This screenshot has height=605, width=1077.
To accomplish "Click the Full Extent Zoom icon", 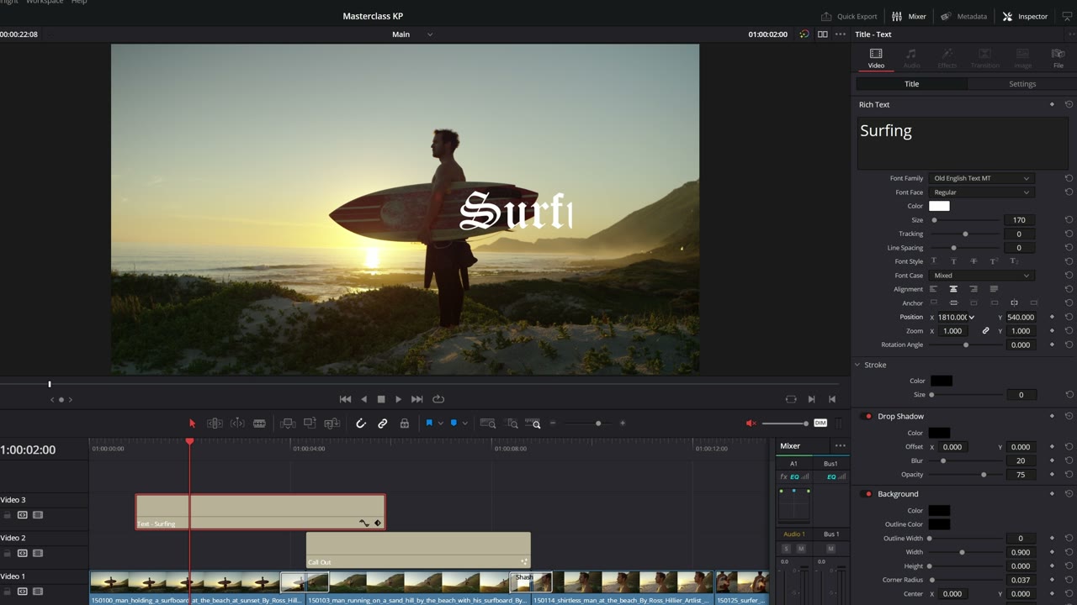I will (x=488, y=423).
